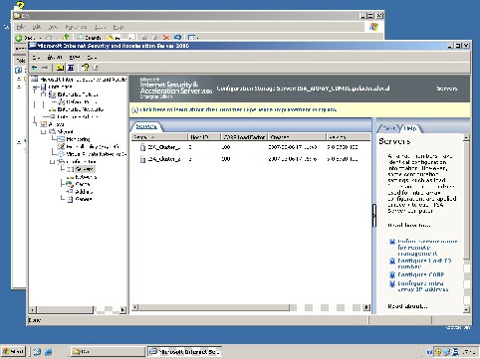Click the Export List icon in ISA toolbar

coord(95,68)
